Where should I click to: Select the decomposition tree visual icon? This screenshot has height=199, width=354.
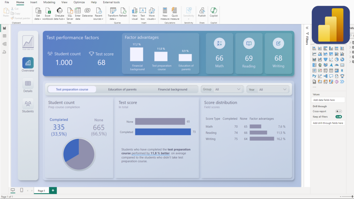pos(325,76)
